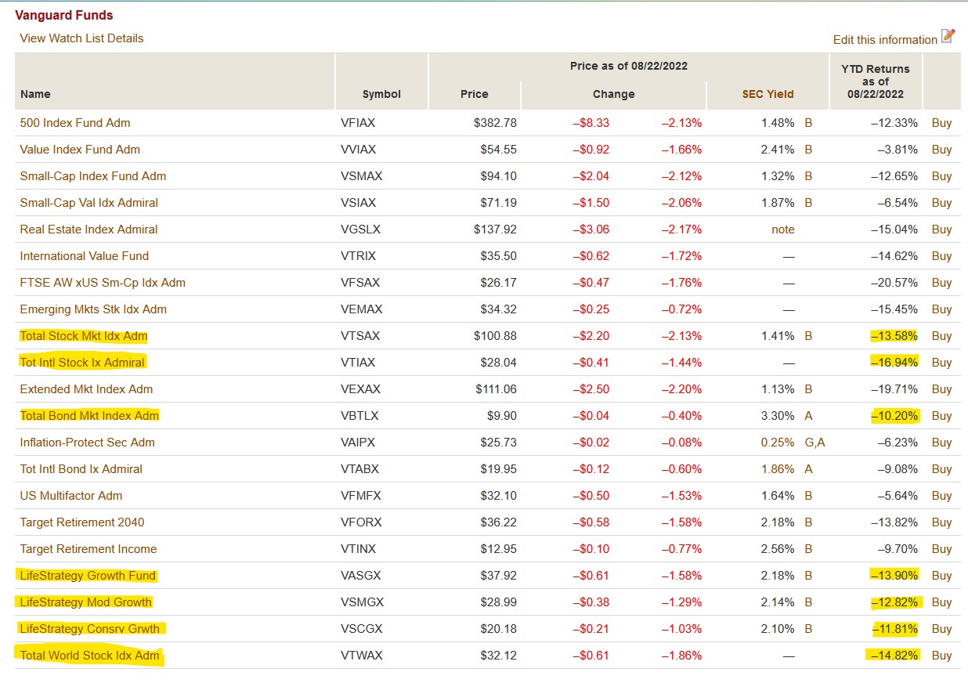This screenshot has height=683, width=968.
Task: Open Small-Cap Val Idx Admiral link
Action: tap(88, 203)
